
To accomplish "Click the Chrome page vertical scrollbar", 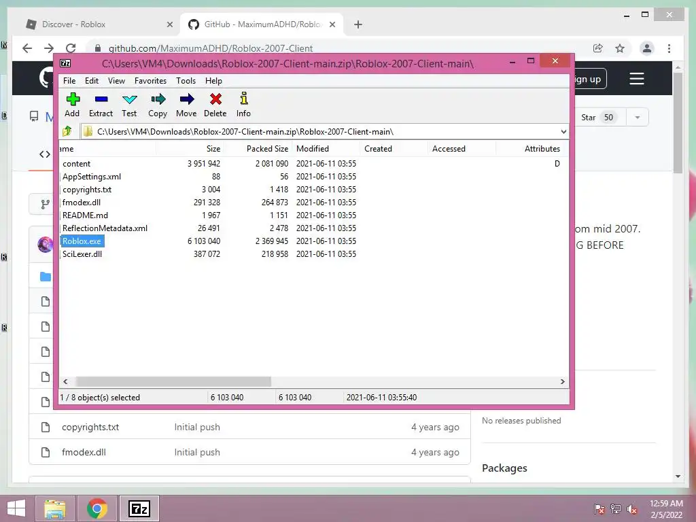I will click(678, 124).
